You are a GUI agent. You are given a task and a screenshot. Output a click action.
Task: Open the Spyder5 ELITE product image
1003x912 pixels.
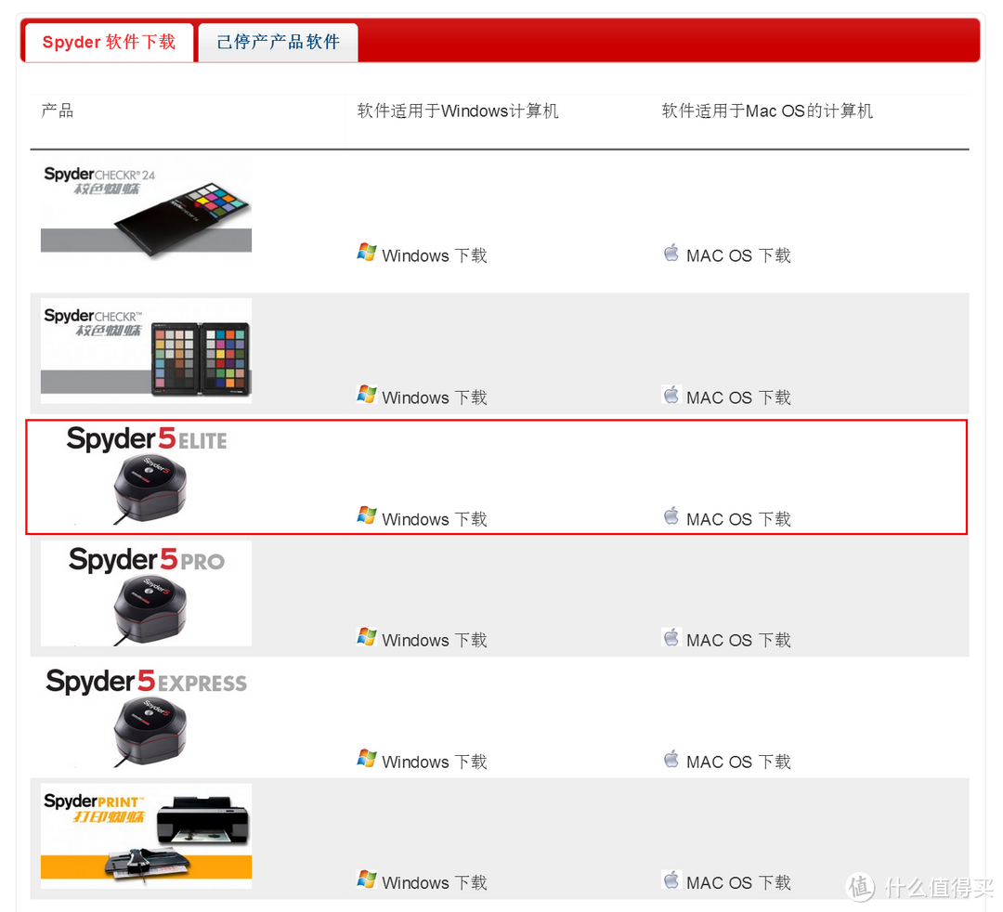coord(147,475)
